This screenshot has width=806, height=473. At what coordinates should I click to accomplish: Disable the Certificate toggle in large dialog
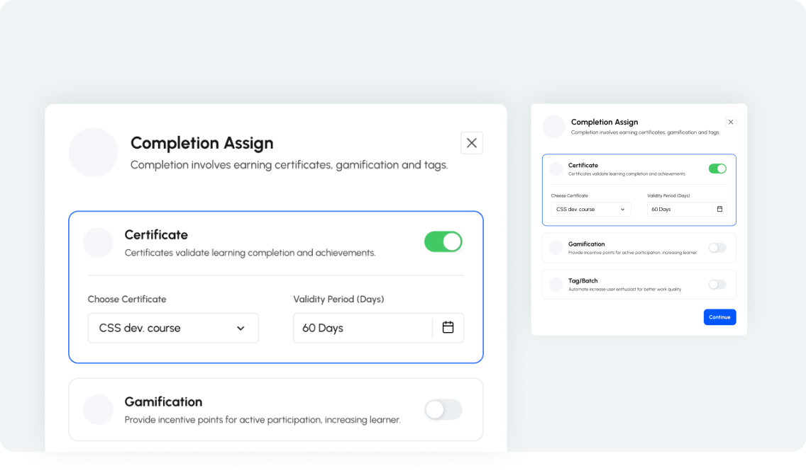point(443,241)
